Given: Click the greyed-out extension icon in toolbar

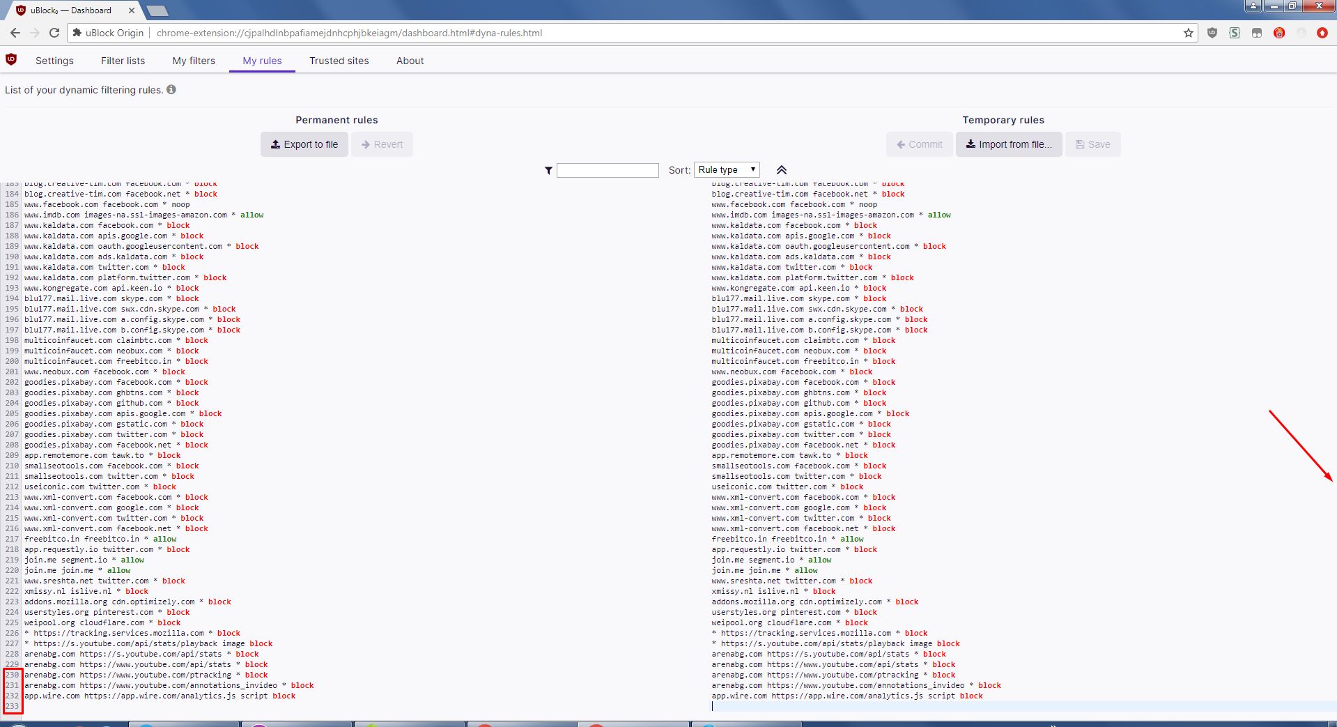Looking at the screenshot, I should point(1301,33).
